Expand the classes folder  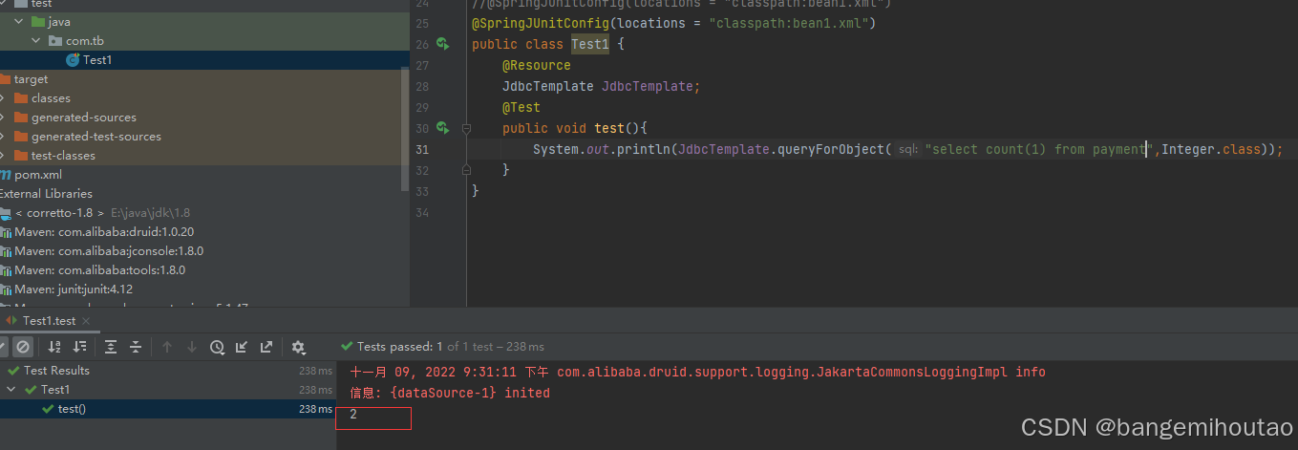(x=2, y=97)
